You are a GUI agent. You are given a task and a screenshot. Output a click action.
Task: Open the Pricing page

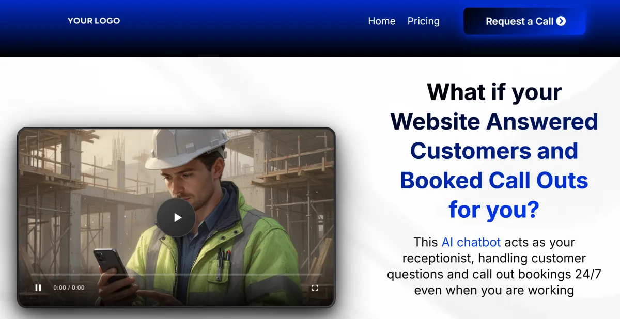click(424, 21)
